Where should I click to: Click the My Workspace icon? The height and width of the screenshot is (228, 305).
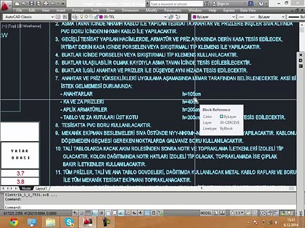[65, 17]
